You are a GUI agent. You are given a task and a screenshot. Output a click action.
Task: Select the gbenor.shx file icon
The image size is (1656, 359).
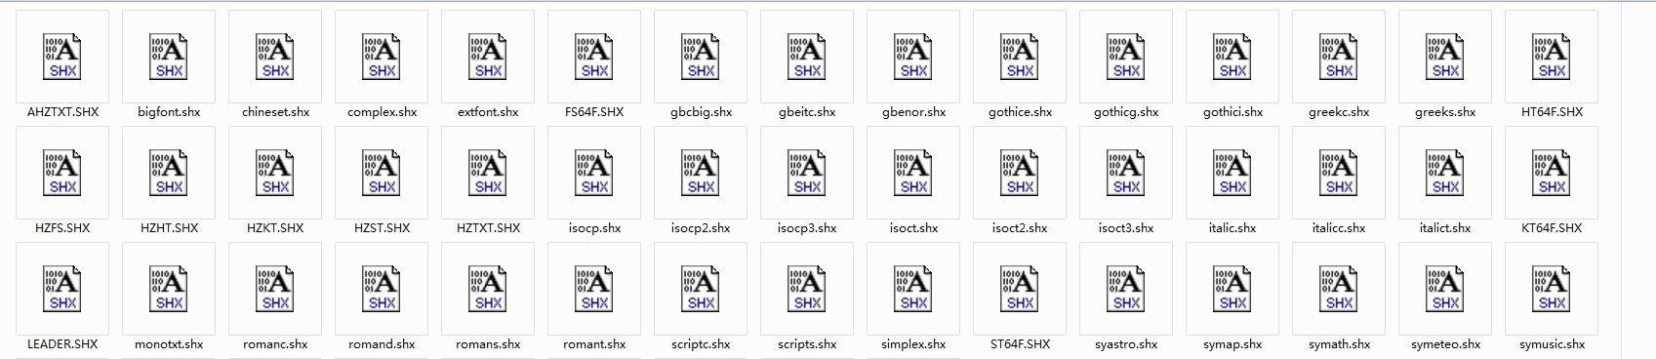tap(913, 57)
